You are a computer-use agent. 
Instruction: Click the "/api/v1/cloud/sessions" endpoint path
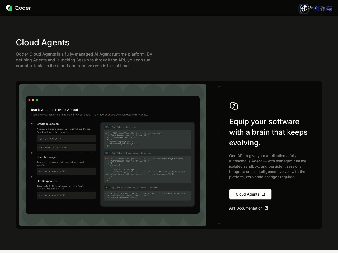pyautogui.click(x=124, y=127)
